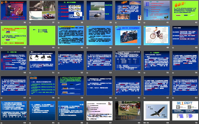Select slide 70 thumbnail with QR codes
Screen dimensions: 199x124
(185, 111)
